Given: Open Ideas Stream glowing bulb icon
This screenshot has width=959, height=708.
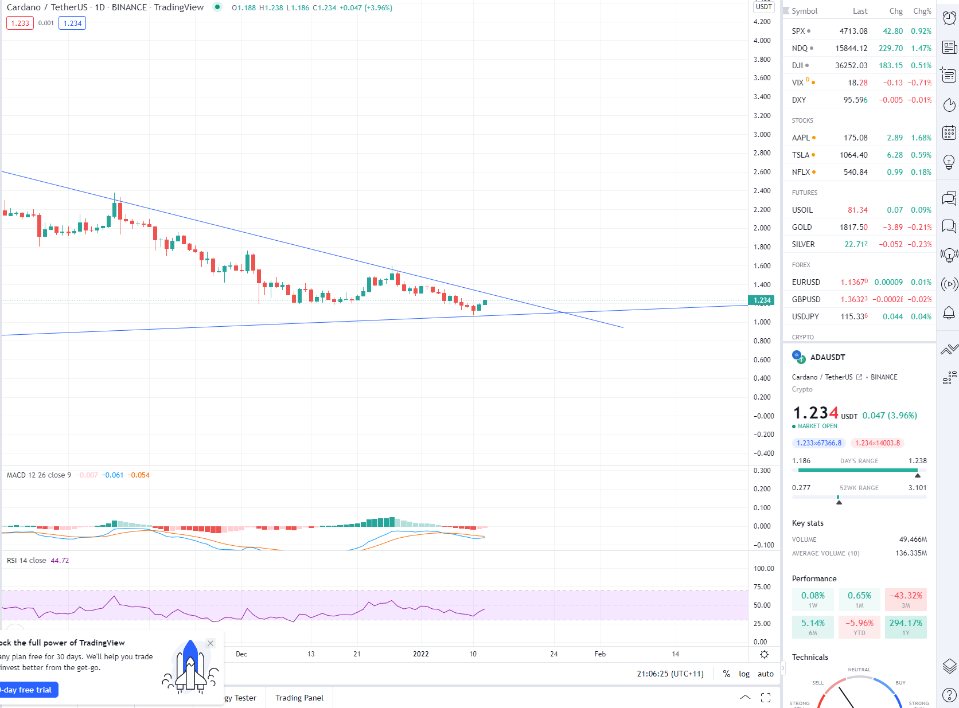Looking at the screenshot, I should (x=949, y=255).
